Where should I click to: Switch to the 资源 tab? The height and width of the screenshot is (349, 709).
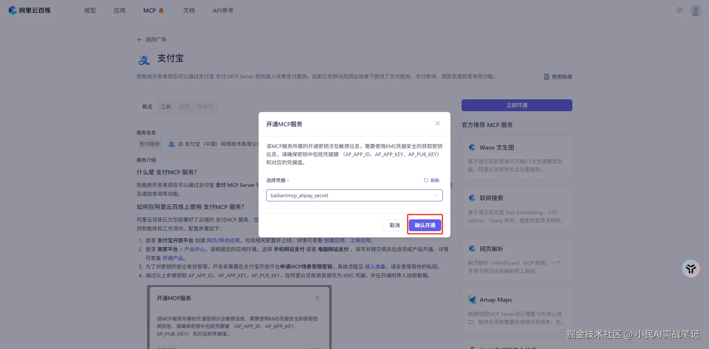(184, 107)
